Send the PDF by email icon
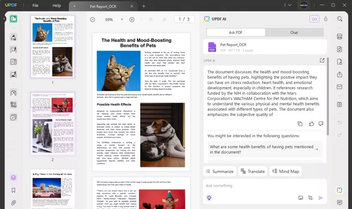This screenshot has width=352, height=209. pyautogui.click(x=340, y=87)
